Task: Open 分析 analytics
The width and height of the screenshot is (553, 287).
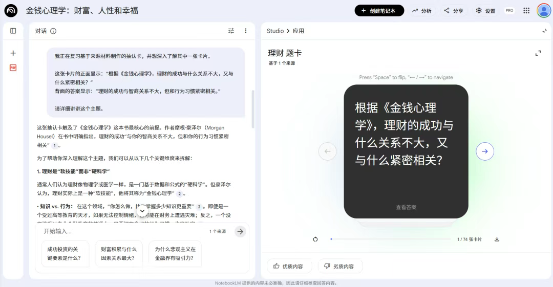Action: tap(422, 11)
